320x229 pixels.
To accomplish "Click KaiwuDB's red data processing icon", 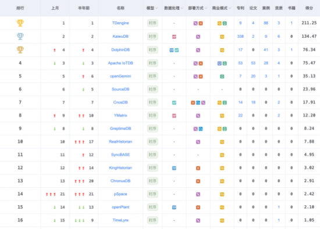I will (174, 37).
